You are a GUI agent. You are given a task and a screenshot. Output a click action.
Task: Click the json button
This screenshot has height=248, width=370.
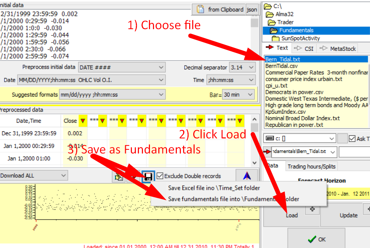(x=252, y=10)
